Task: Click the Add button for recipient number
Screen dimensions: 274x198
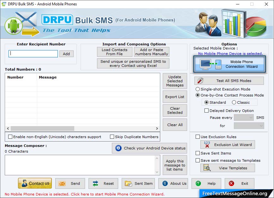Action: pos(66,54)
